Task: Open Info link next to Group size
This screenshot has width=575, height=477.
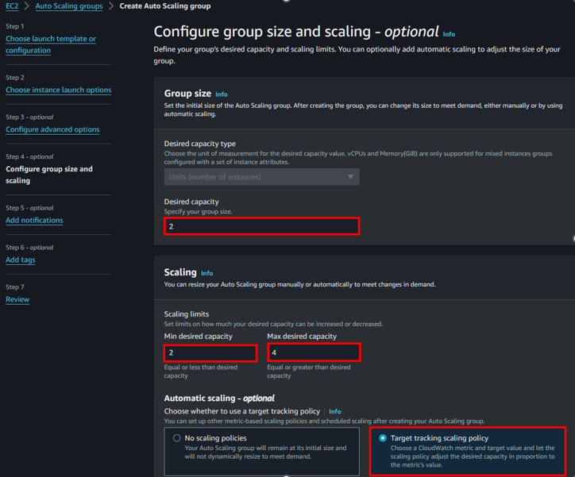Action: (x=221, y=94)
